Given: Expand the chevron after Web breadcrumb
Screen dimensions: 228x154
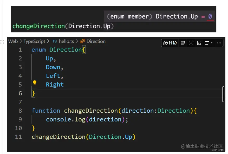Looking at the screenshot, I should tap(21, 41).
